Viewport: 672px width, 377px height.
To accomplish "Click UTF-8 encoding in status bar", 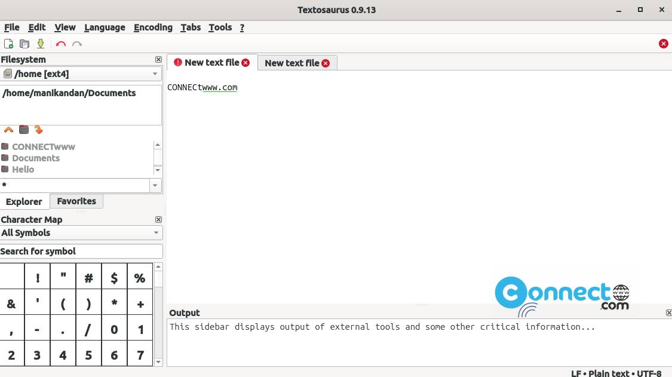I will (x=649, y=373).
